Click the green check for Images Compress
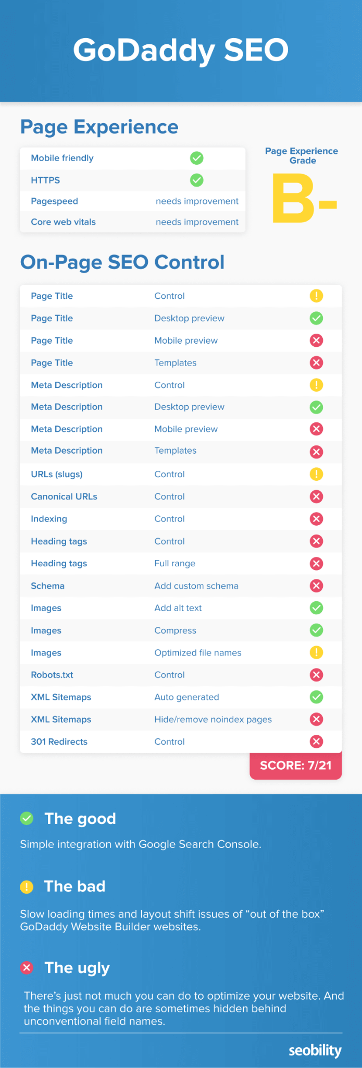 pyautogui.click(x=316, y=630)
